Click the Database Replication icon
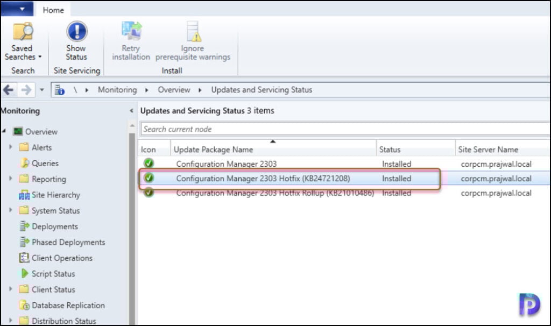The image size is (551, 326). coord(24,305)
